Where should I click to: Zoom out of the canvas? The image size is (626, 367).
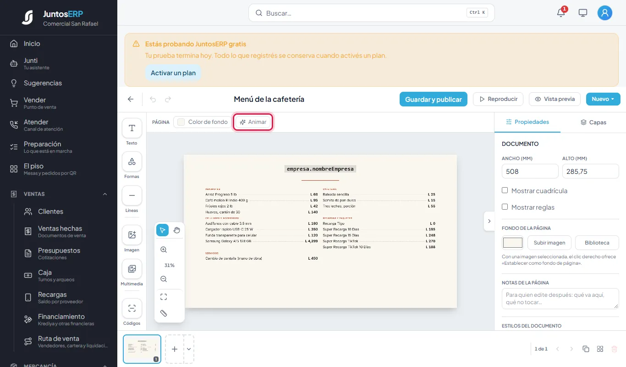(164, 279)
